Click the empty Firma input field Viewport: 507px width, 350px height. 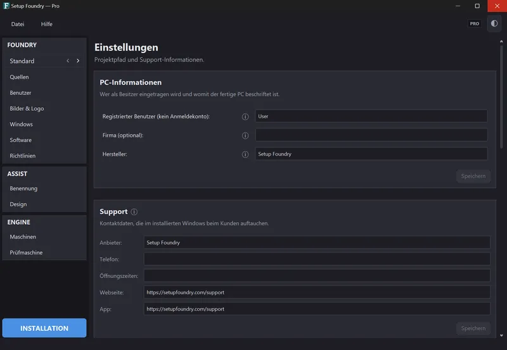coord(371,135)
